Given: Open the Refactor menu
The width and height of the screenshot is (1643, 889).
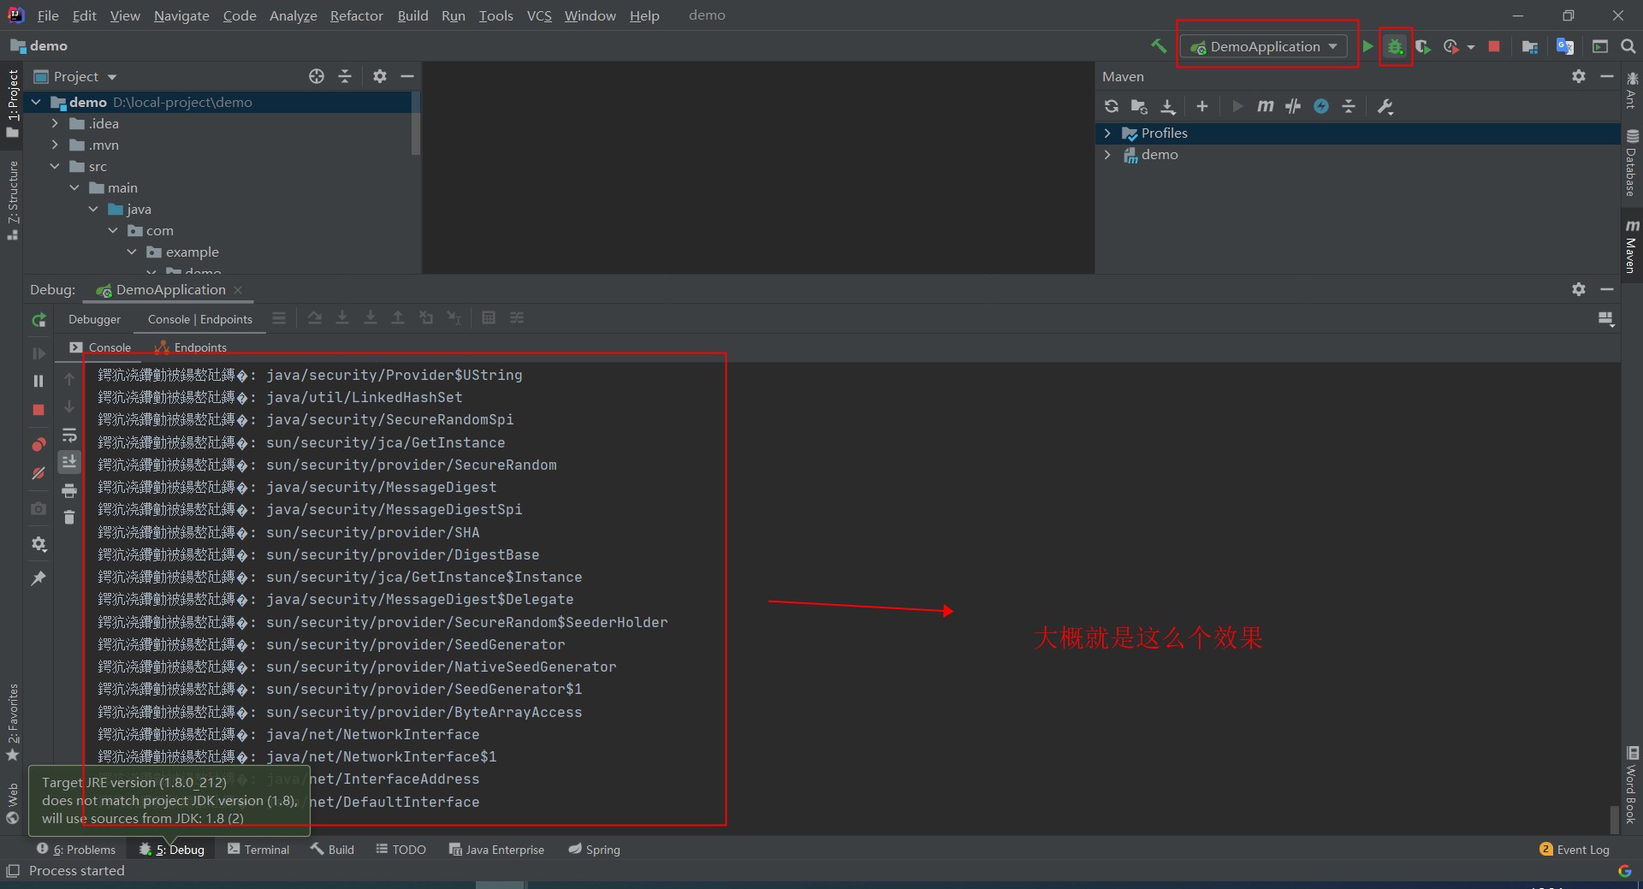Looking at the screenshot, I should [x=356, y=15].
